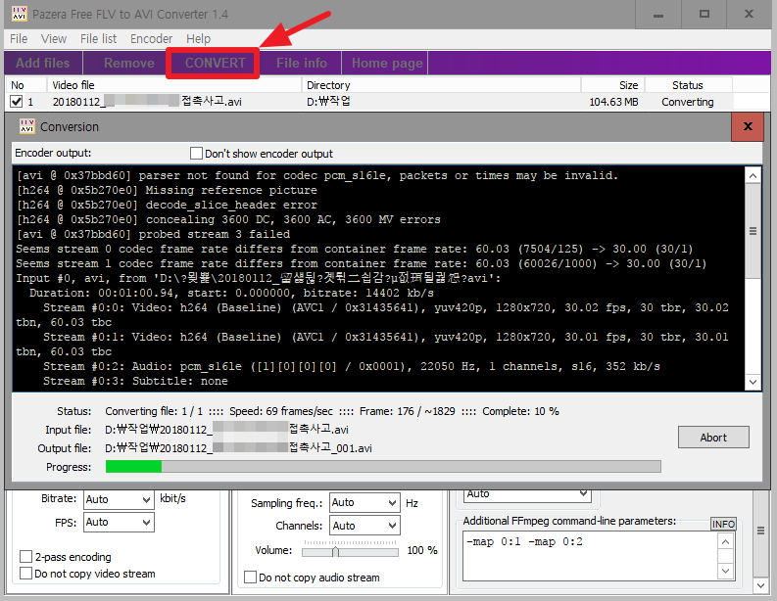The image size is (777, 601).
Task: Click FFmpeg parameters box scroll up arrow
Action: tap(725, 541)
